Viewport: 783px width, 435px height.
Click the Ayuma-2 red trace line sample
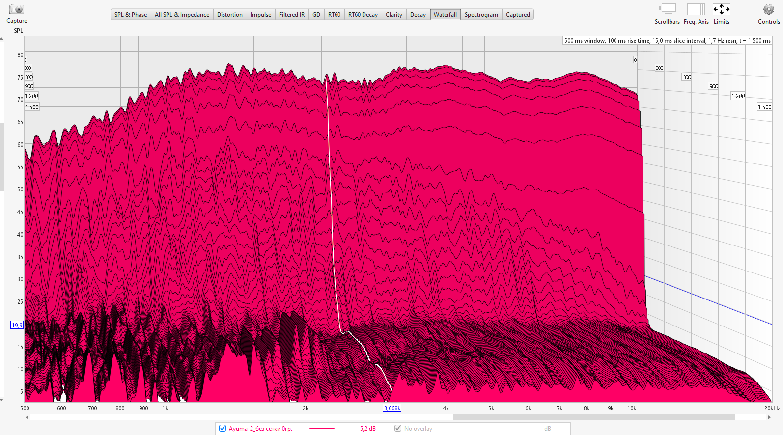pos(322,429)
